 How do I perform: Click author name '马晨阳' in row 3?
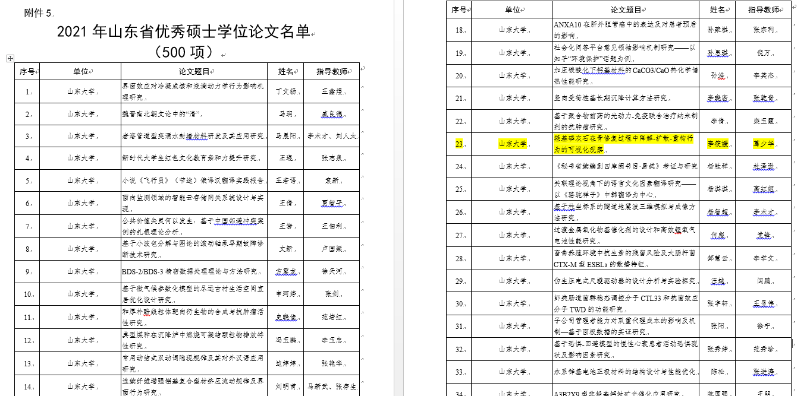(286, 137)
